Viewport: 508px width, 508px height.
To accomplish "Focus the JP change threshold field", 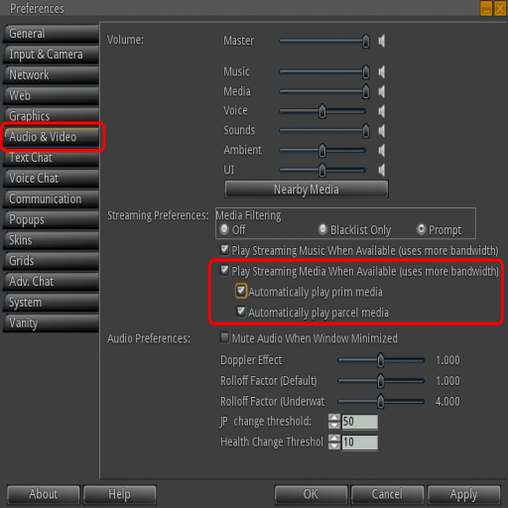I will (359, 422).
